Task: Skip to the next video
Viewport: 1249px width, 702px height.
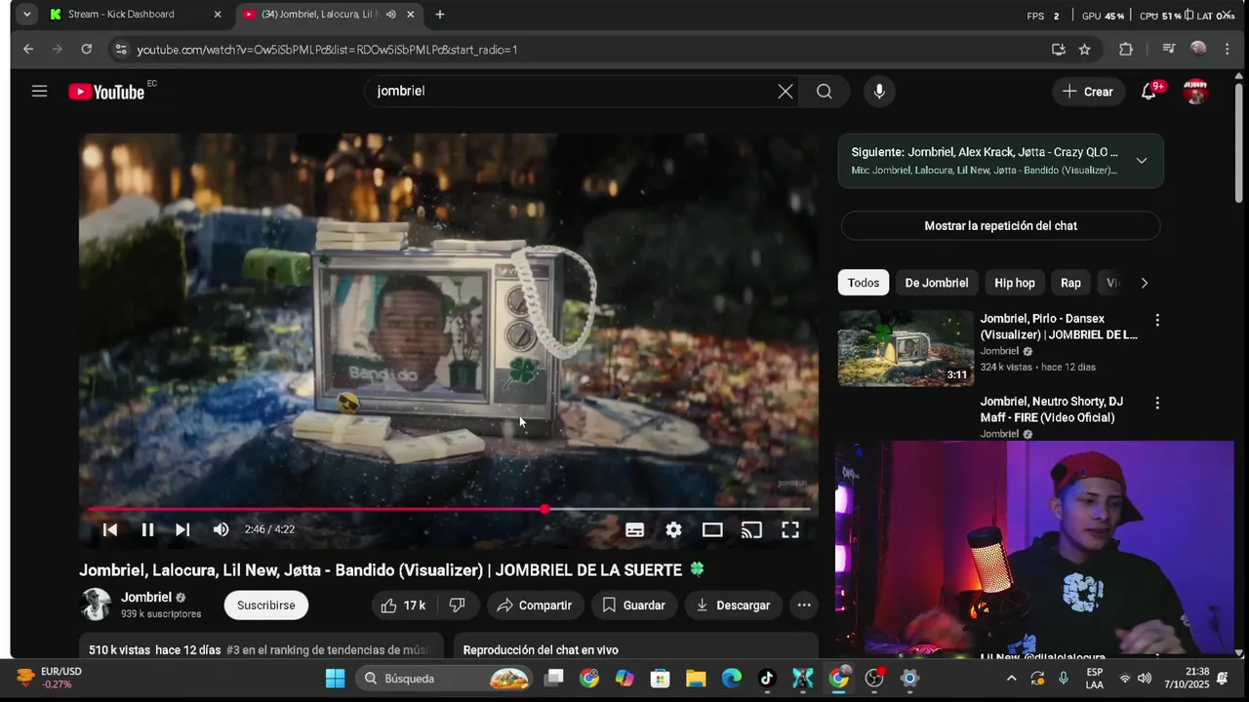Action: tap(182, 529)
